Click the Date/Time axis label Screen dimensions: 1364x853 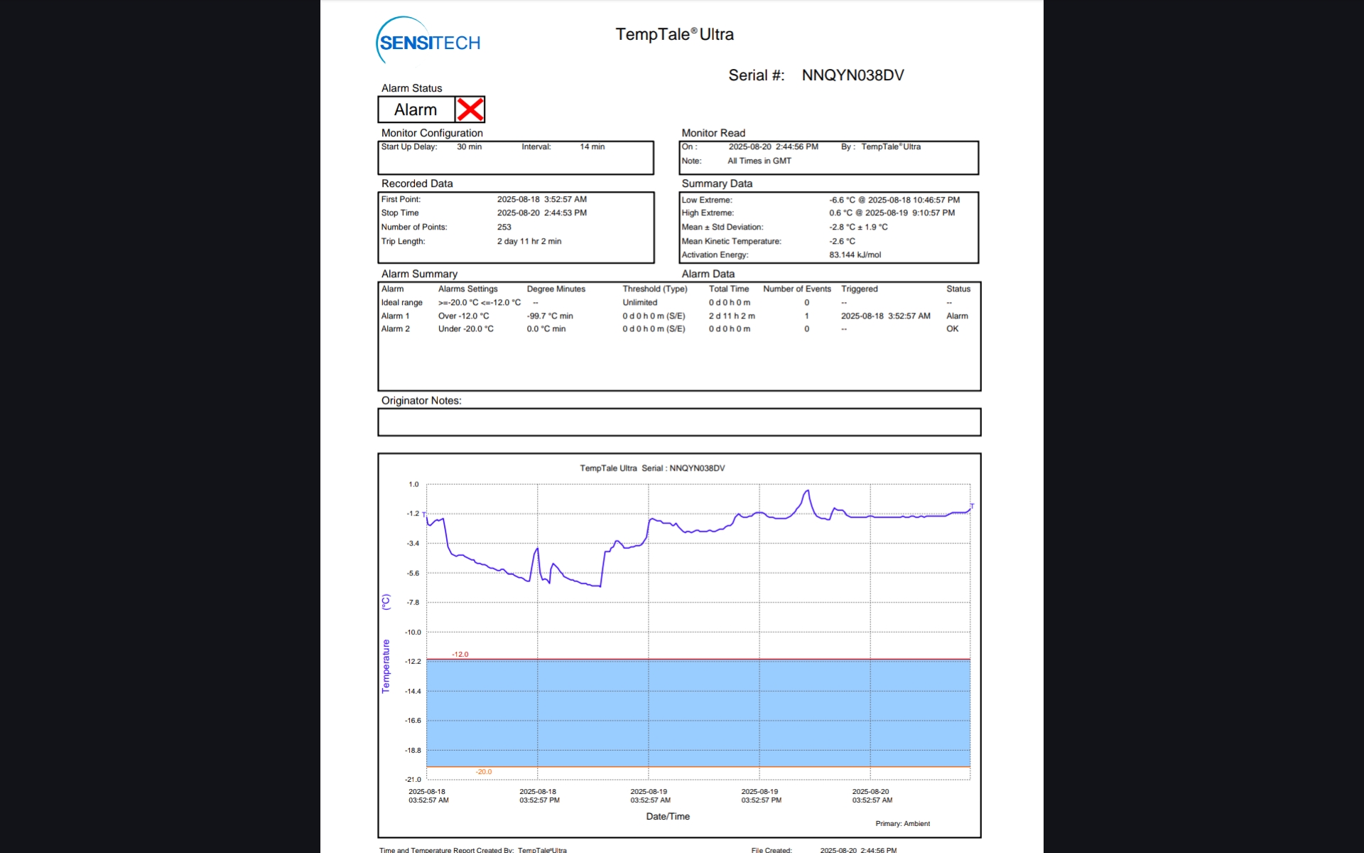pyautogui.click(x=668, y=816)
